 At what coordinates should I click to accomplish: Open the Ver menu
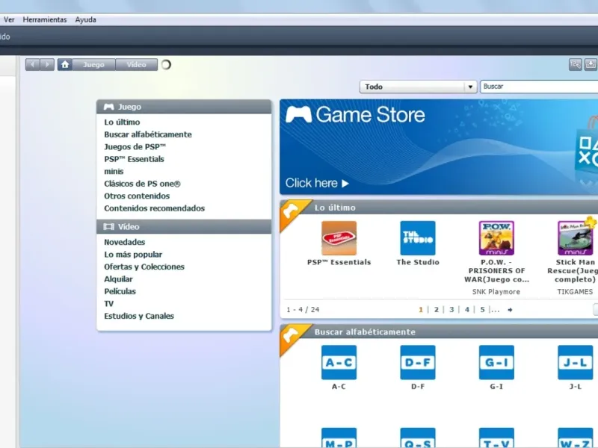9,19
